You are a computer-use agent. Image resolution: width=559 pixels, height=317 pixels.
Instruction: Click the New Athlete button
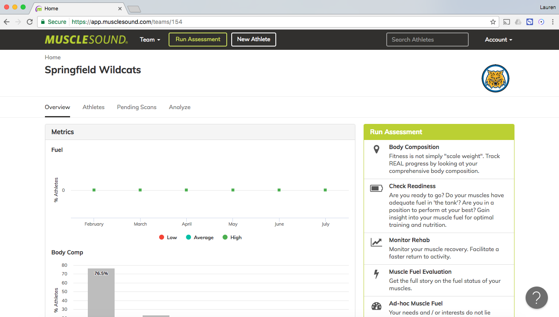[x=254, y=40]
